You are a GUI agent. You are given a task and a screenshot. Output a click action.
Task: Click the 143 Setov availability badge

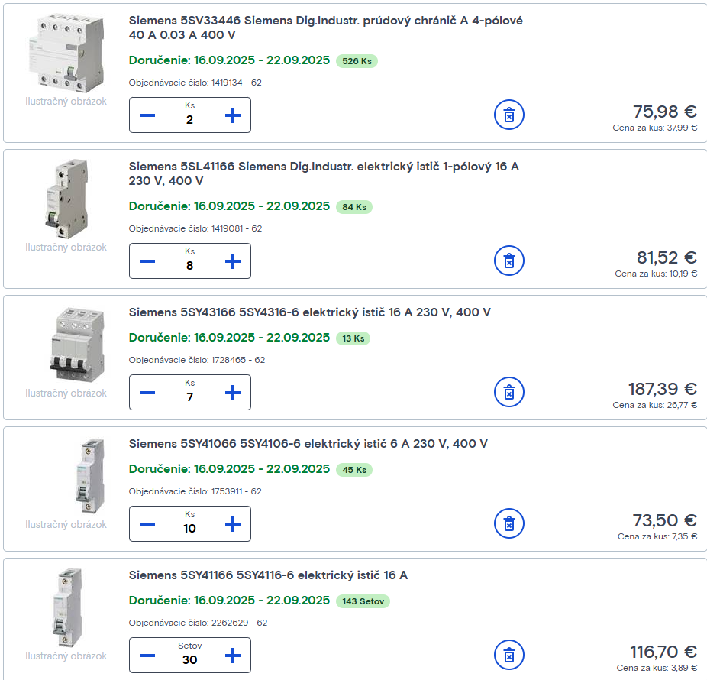click(x=363, y=601)
